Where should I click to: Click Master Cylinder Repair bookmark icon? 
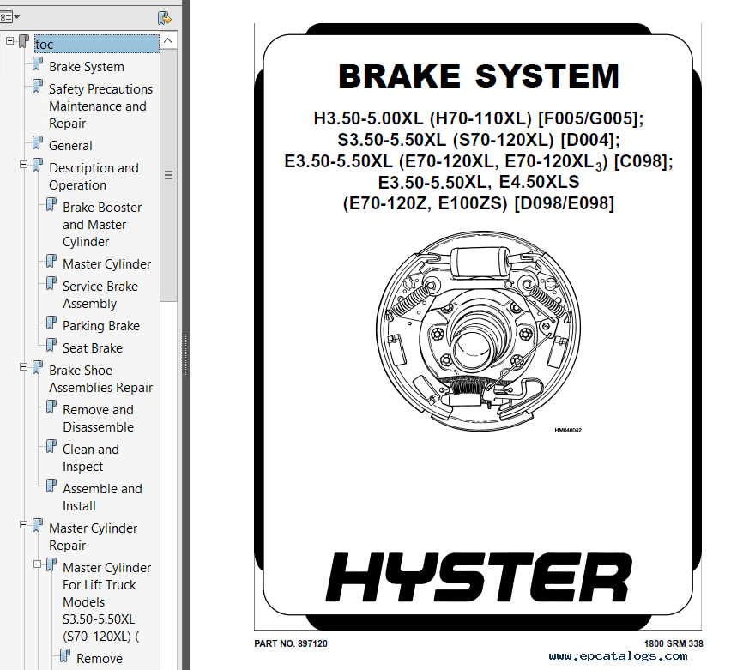click(x=38, y=526)
